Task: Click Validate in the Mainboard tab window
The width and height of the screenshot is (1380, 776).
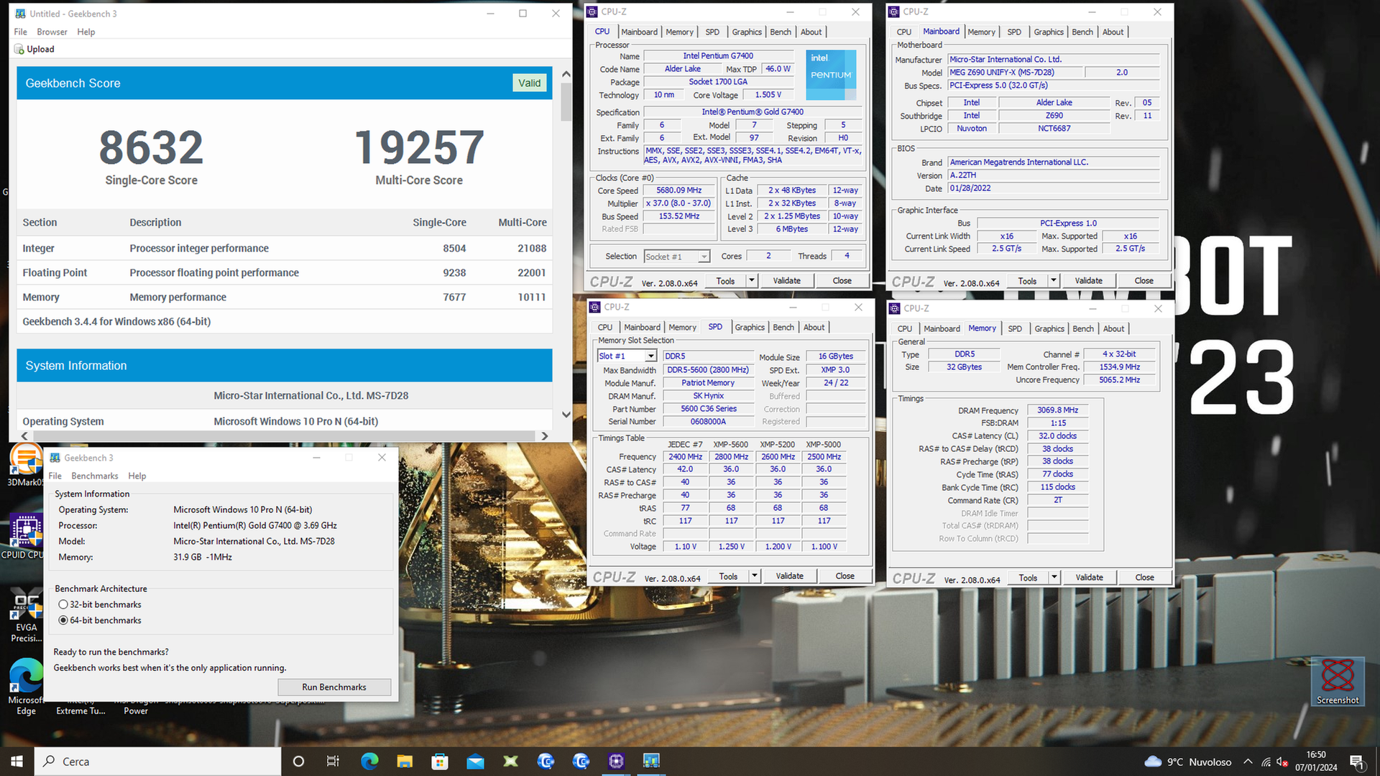Action: pyautogui.click(x=1088, y=280)
